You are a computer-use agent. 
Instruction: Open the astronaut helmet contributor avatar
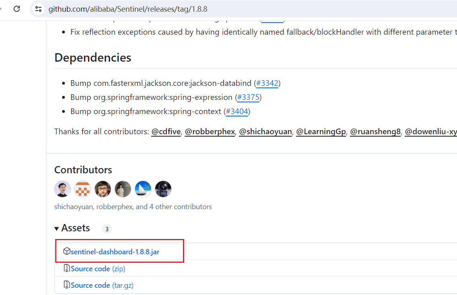click(163, 189)
